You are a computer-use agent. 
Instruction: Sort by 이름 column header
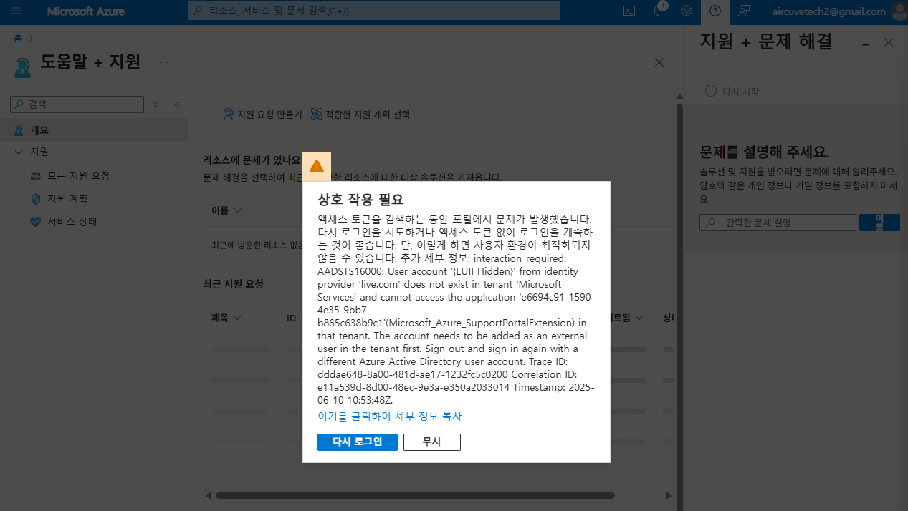click(226, 210)
